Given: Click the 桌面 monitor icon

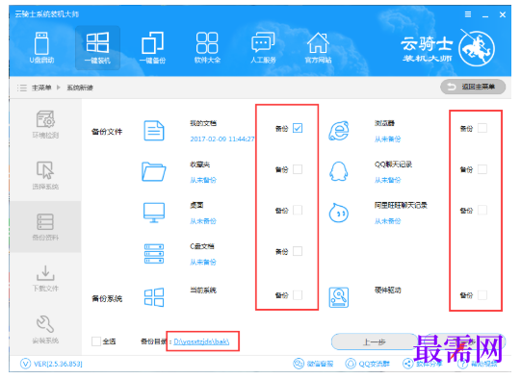Looking at the screenshot, I should [154, 213].
